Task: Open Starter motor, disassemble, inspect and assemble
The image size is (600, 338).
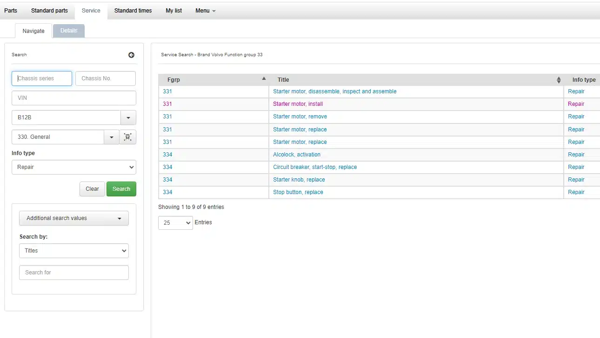Action: [334, 91]
